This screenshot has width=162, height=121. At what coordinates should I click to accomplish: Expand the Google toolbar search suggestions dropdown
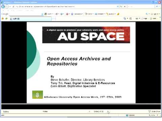pyautogui.click(x=42, y=14)
